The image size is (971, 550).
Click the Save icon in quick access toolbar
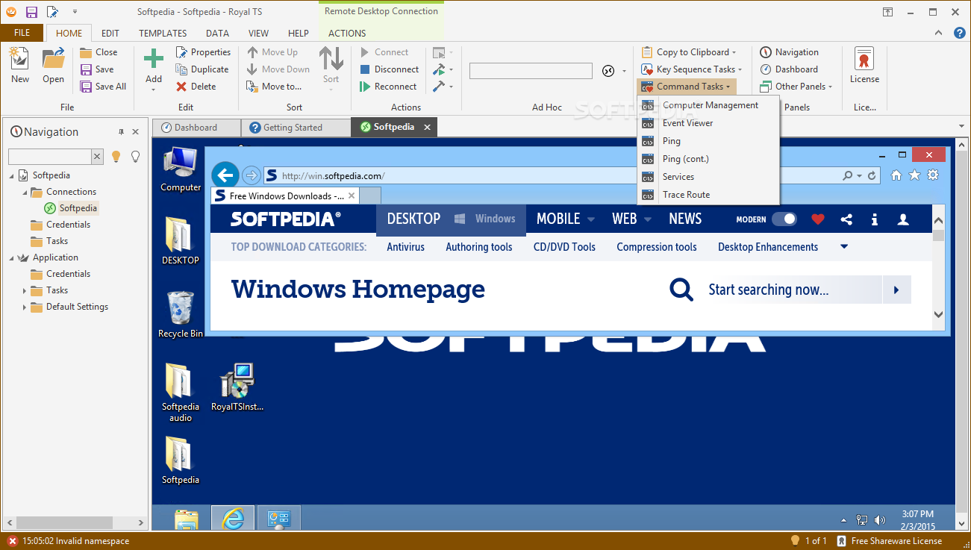[31, 12]
